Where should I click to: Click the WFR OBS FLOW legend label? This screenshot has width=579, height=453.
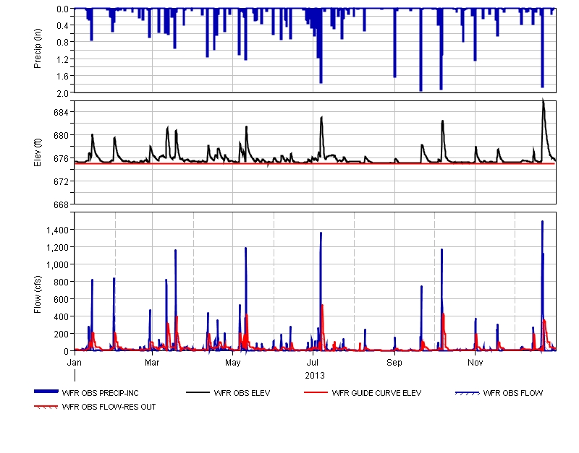tap(513, 393)
